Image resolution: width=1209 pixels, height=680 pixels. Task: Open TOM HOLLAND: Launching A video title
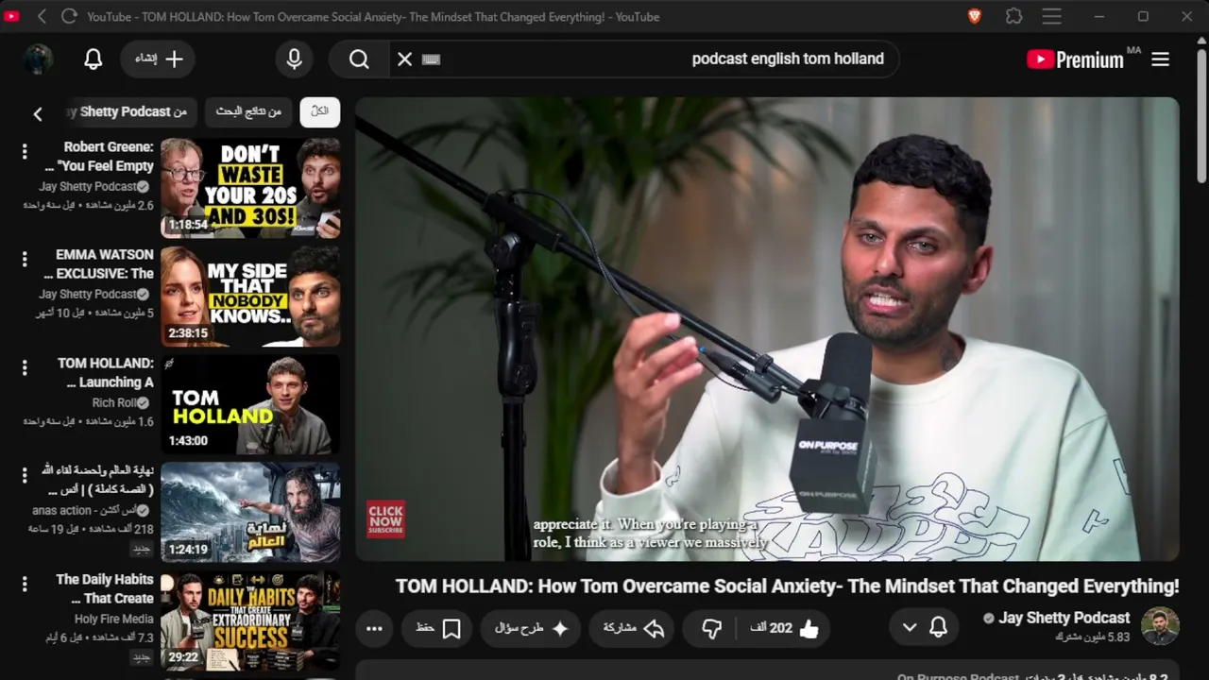pyautogui.click(x=107, y=373)
